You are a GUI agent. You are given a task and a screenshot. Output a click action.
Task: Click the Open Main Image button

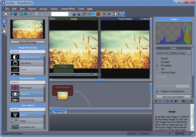28,42
